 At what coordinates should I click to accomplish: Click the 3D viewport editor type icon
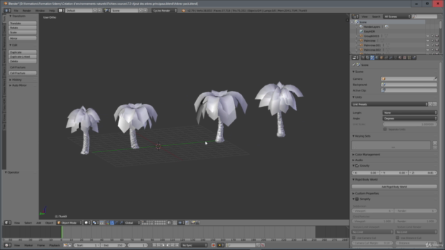click(x=8, y=223)
